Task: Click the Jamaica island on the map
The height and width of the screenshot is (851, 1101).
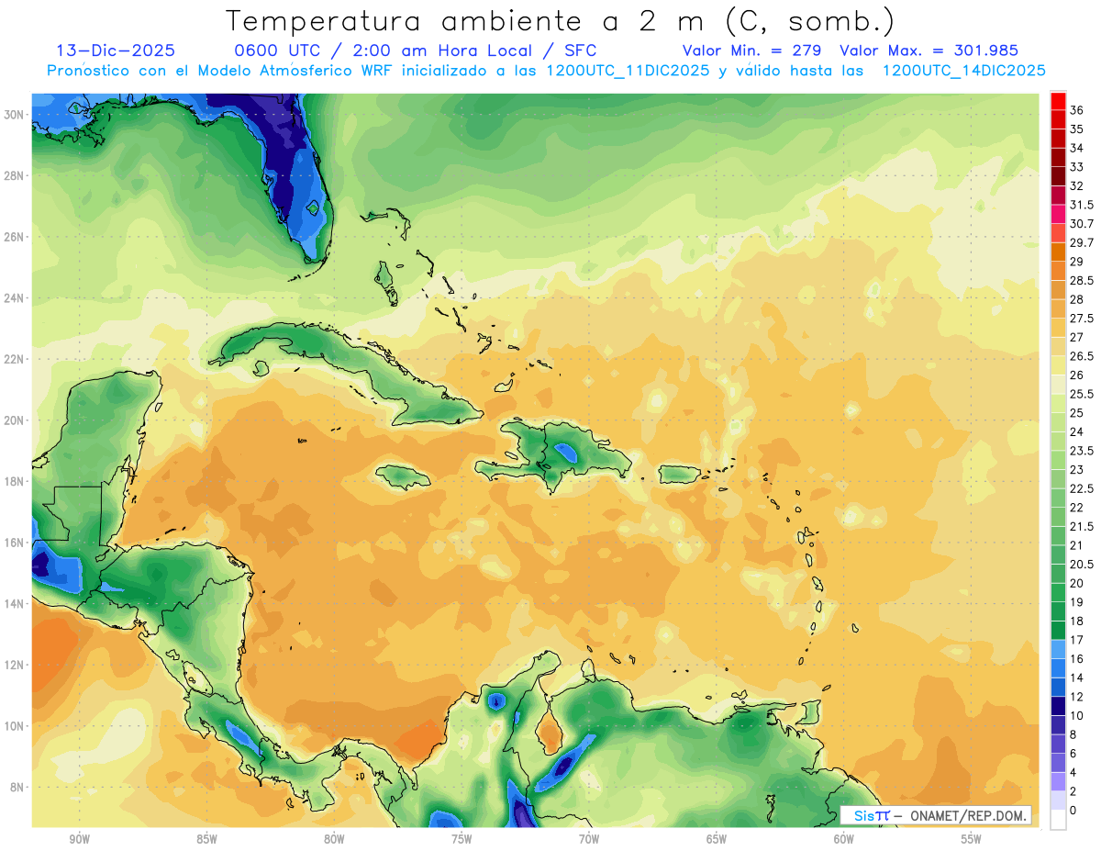Action: [x=405, y=476]
